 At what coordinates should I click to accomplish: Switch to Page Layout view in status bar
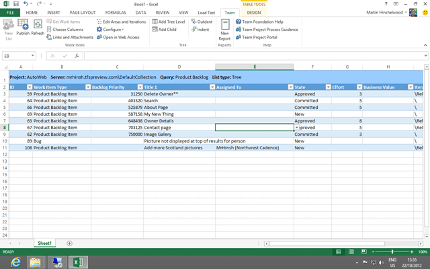point(351,252)
